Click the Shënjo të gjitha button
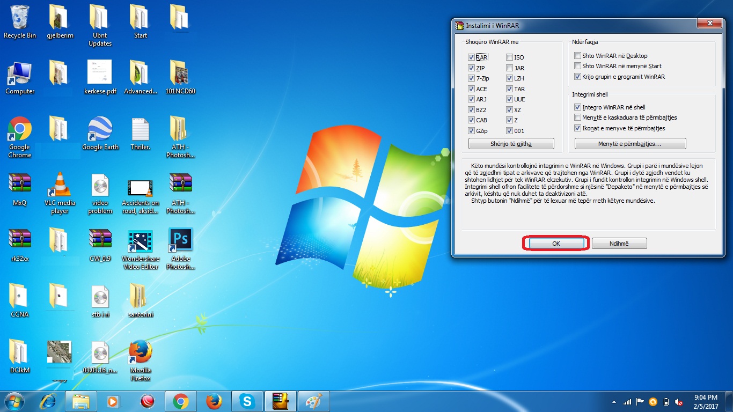 coord(511,144)
